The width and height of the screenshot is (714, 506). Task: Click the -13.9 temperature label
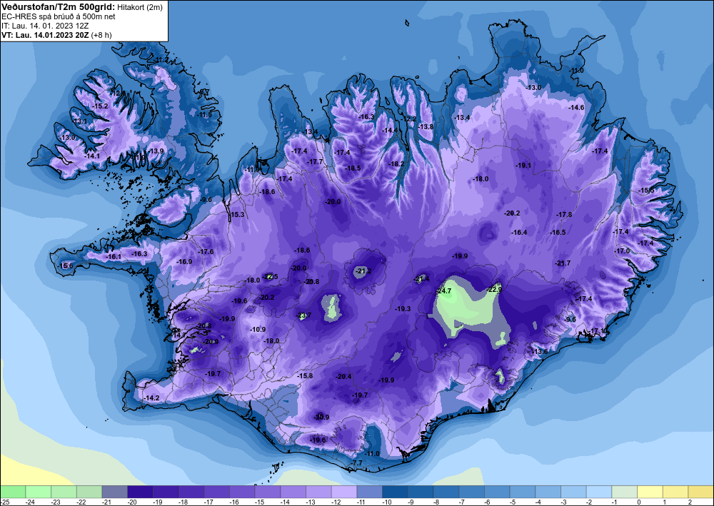point(156,151)
